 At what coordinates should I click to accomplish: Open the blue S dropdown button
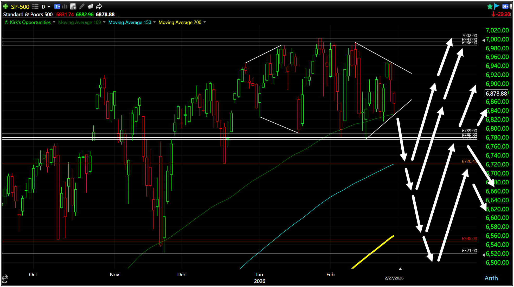coord(505,6)
